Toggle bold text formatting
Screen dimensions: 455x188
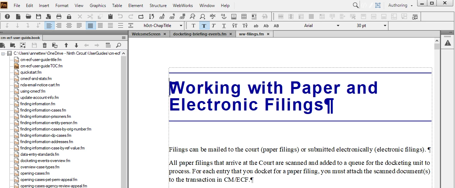coord(204,26)
